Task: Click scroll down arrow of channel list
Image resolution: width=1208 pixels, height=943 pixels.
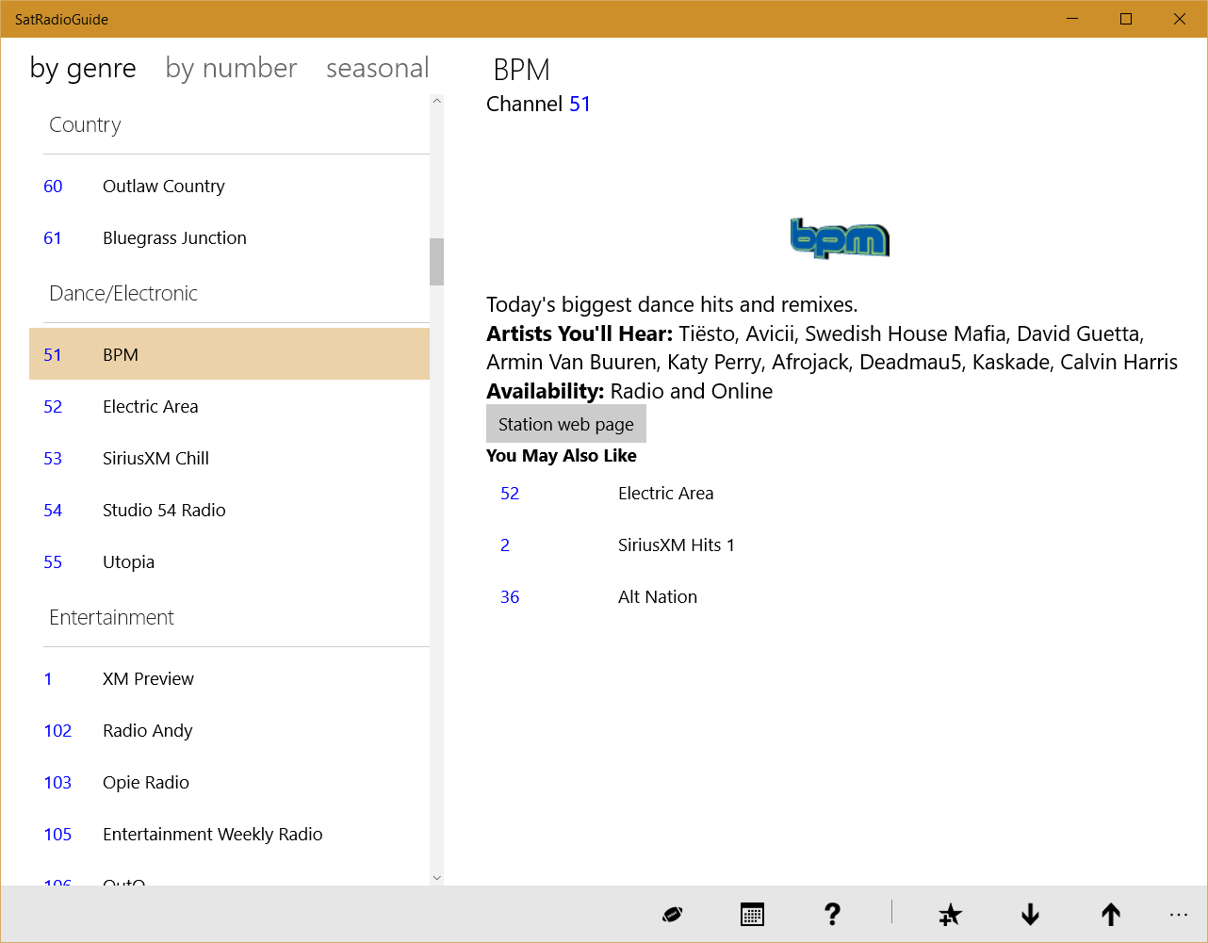Action: coord(436,877)
